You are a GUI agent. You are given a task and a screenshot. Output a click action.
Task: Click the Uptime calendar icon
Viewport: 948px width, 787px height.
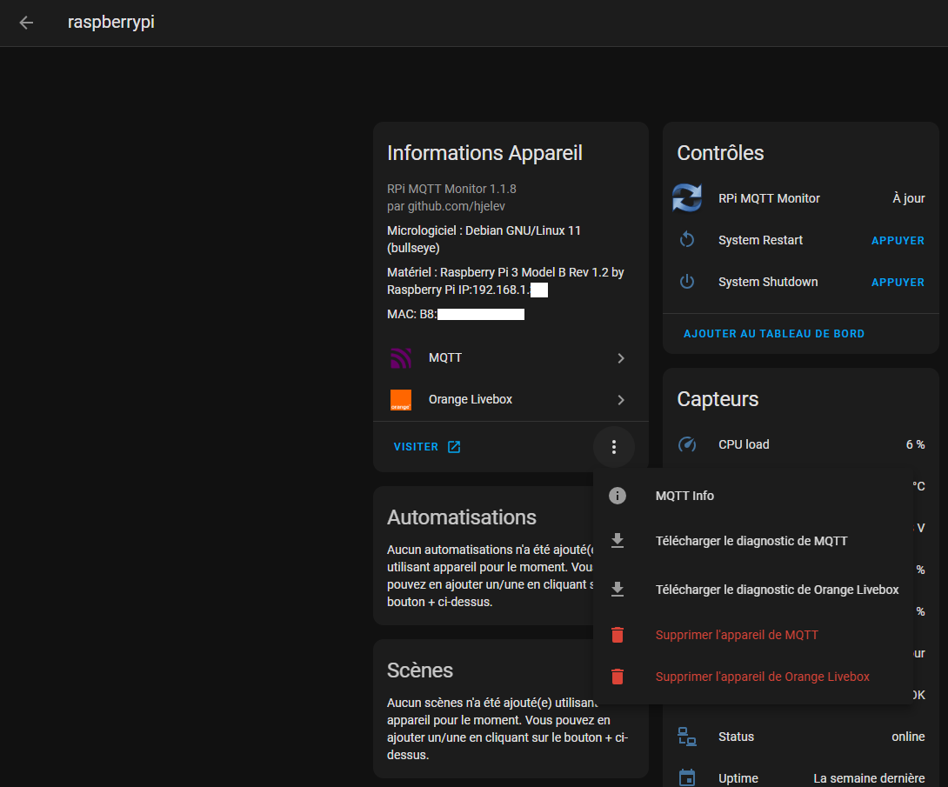pyautogui.click(x=687, y=777)
